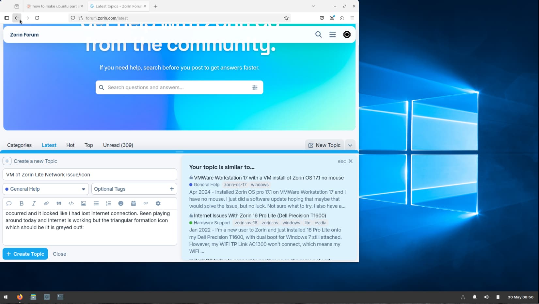The height and width of the screenshot is (304, 539).
Task: Switch to the Categories tab
Action: (x=19, y=145)
